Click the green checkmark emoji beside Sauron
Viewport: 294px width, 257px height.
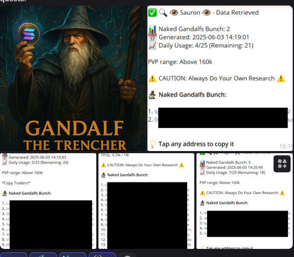coord(152,12)
